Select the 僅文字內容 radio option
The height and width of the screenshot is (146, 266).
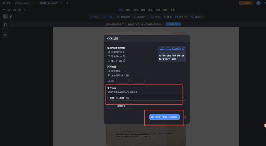coord(109,61)
